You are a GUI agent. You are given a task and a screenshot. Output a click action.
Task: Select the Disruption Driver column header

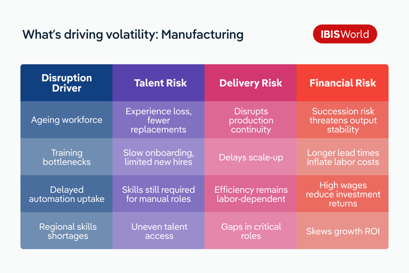[x=66, y=83]
